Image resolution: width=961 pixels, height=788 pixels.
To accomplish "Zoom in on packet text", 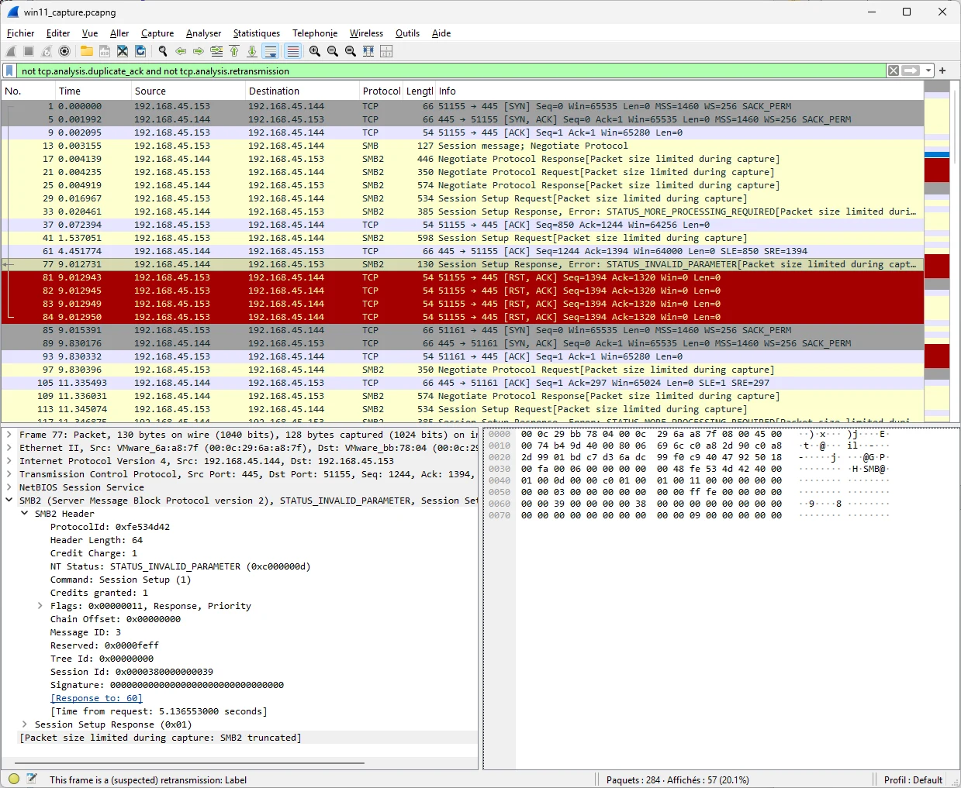I will coord(315,51).
